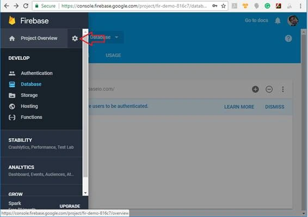This screenshot has height=217, width=308.
Task: Click the DEVELOP section heading
Action: (19, 58)
